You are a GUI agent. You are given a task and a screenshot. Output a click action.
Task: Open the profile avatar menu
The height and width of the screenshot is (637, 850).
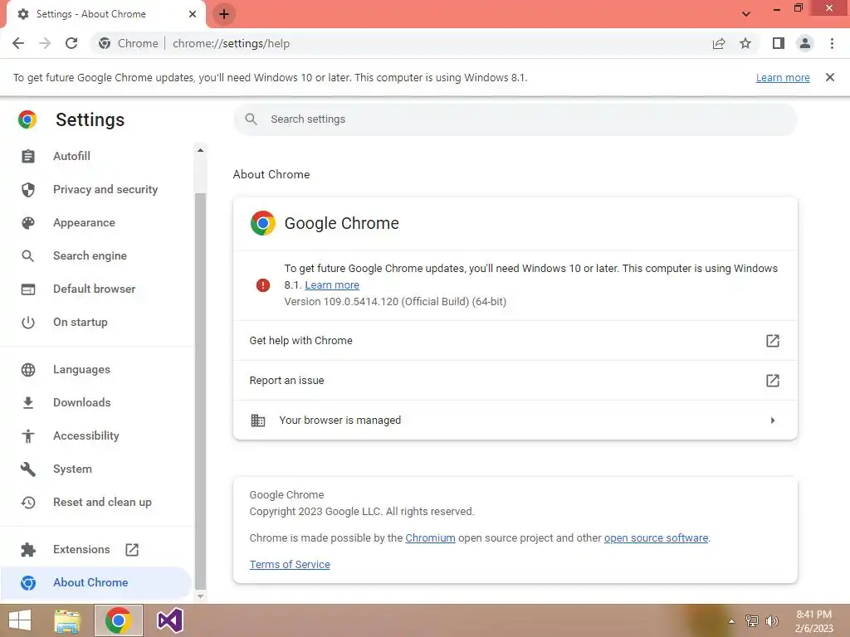click(805, 43)
